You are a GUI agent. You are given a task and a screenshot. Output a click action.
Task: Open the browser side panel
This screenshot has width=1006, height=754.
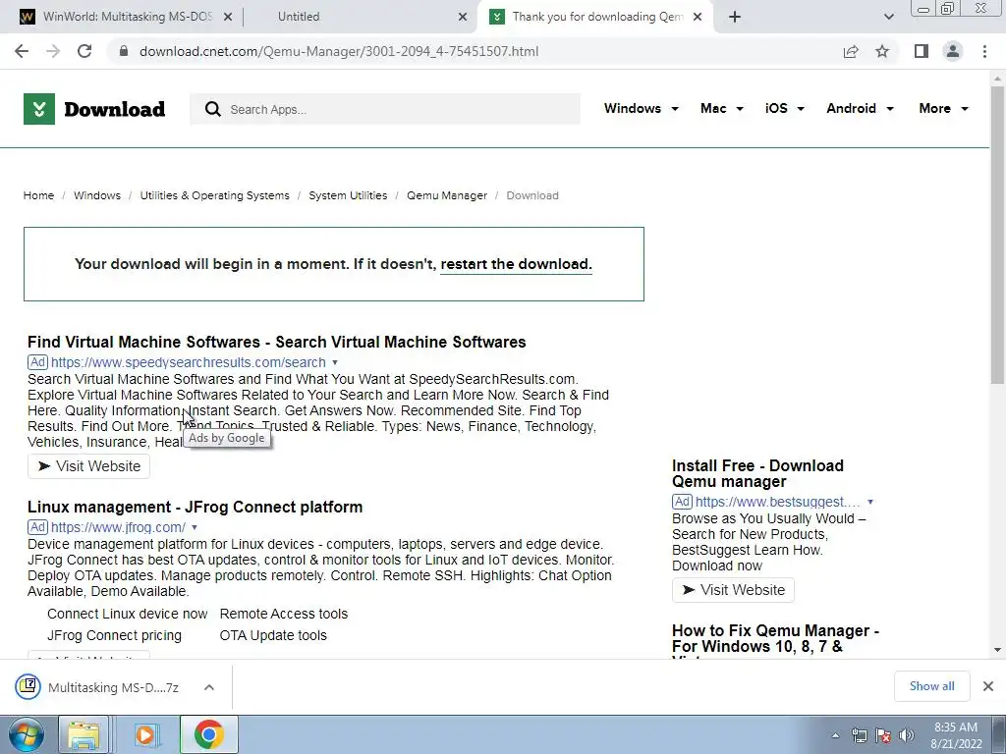click(922, 51)
